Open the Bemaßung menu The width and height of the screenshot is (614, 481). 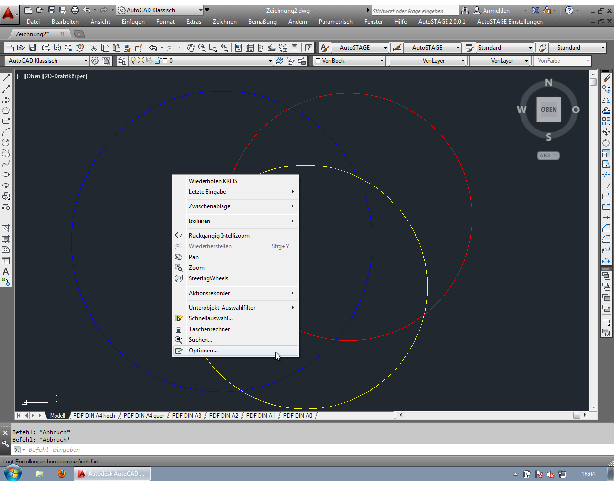click(x=262, y=22)
